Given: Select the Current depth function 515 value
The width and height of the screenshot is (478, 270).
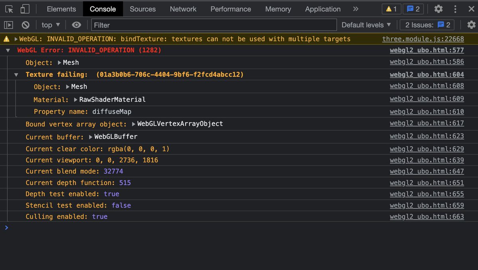Looking at the screenshot, I should coord(125,183).
